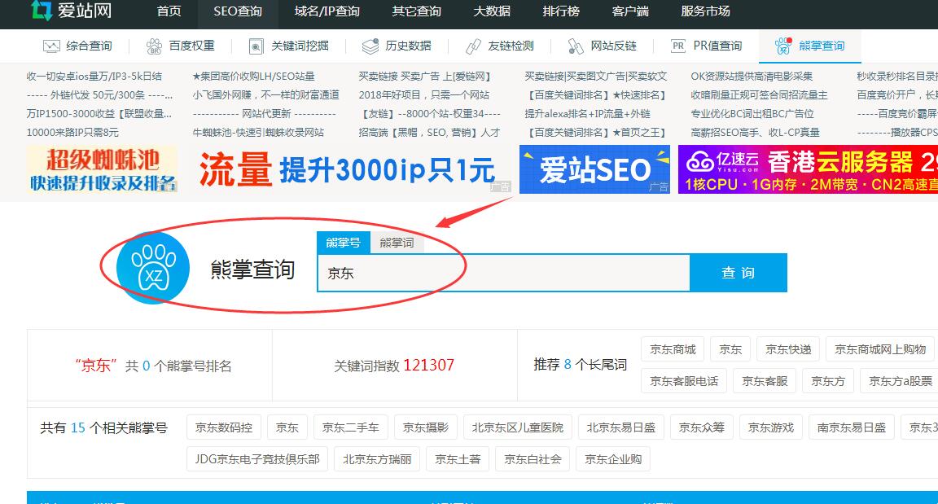Select the 京东方a股票 keyword tag
938x504 pixels.
coord(901,381)
